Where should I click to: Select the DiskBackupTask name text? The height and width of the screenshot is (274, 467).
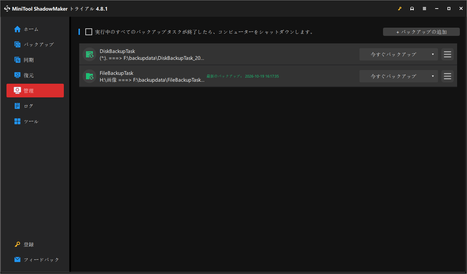(117, 51)
